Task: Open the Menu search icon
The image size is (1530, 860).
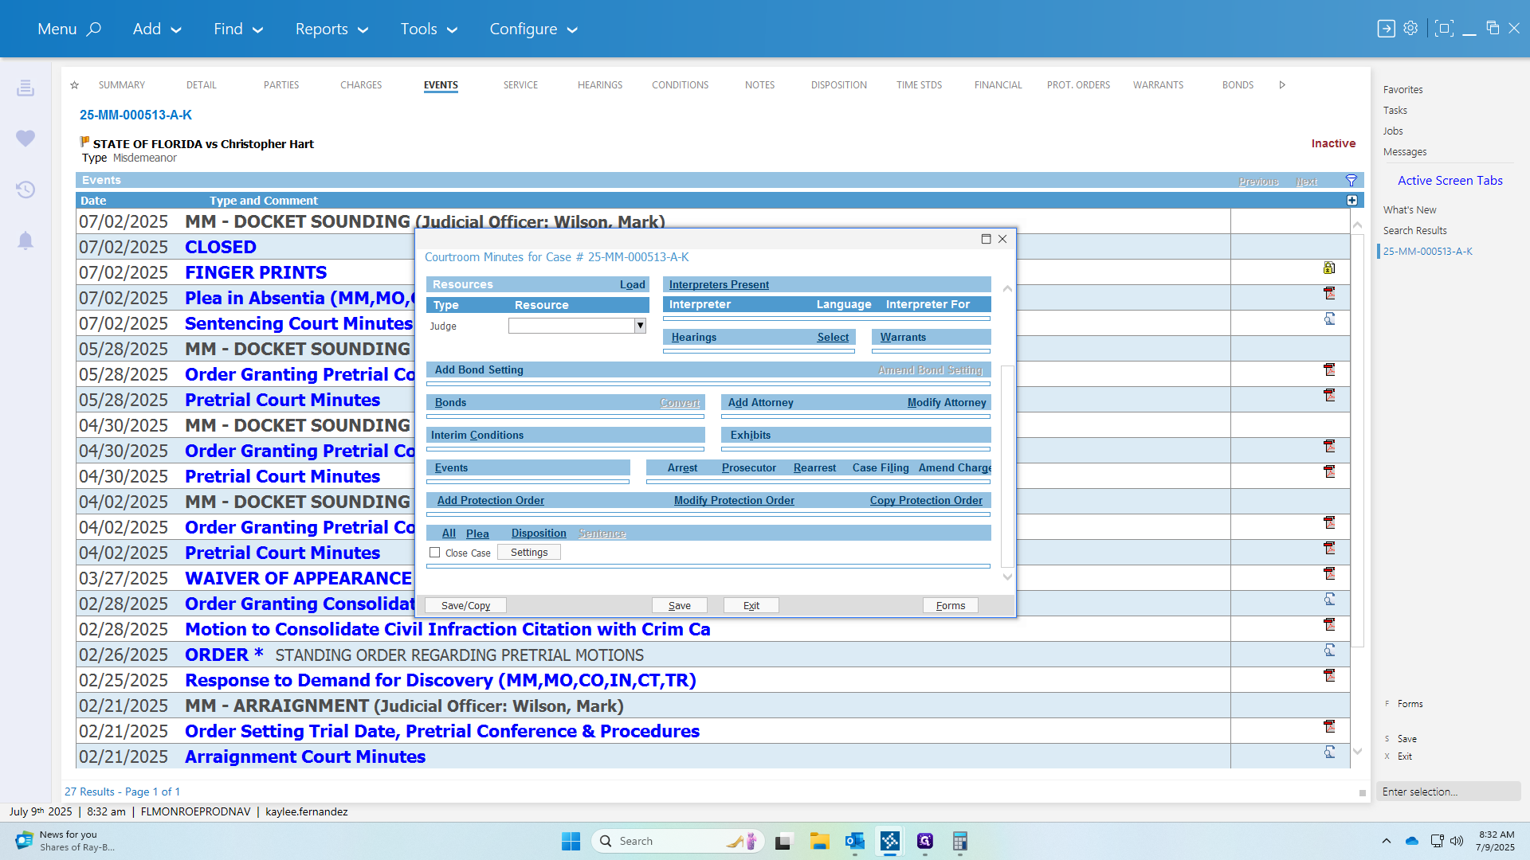Action: pyautogui.click(x=94, y=29)
